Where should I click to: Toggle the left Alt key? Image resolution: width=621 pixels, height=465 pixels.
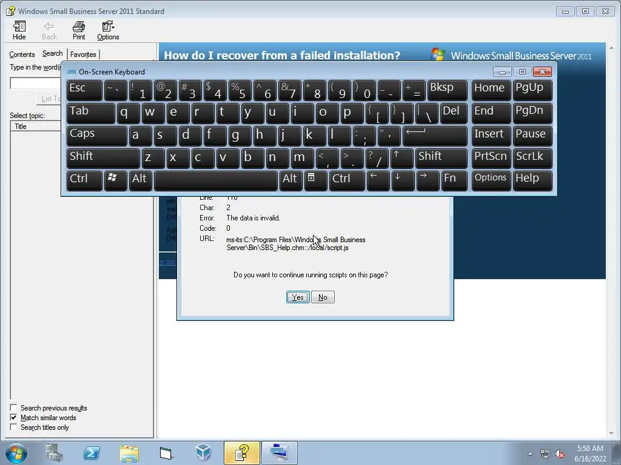pos(140,180)
